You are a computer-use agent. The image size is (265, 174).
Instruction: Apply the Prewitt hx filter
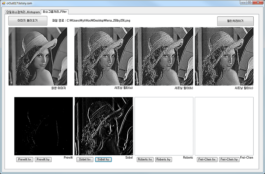25,159
